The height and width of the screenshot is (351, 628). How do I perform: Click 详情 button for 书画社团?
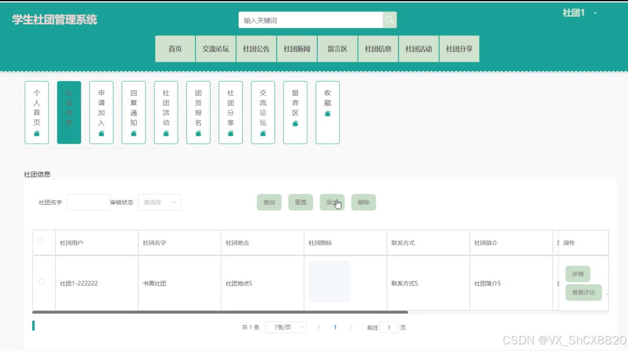click(578, 274)
